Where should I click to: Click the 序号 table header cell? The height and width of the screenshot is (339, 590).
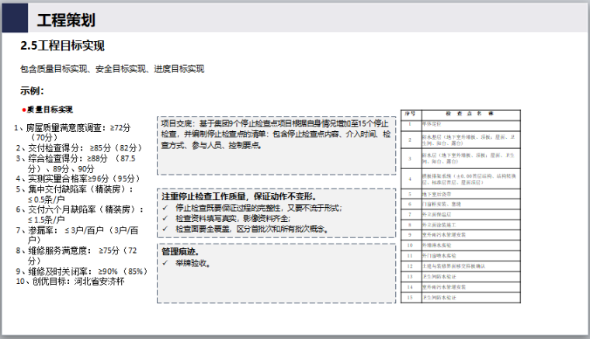[410, 113]
